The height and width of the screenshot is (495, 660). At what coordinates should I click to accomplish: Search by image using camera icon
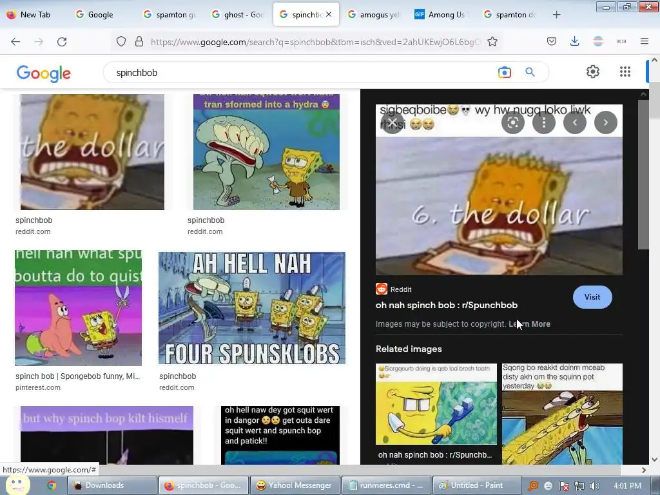coord(504,72)
